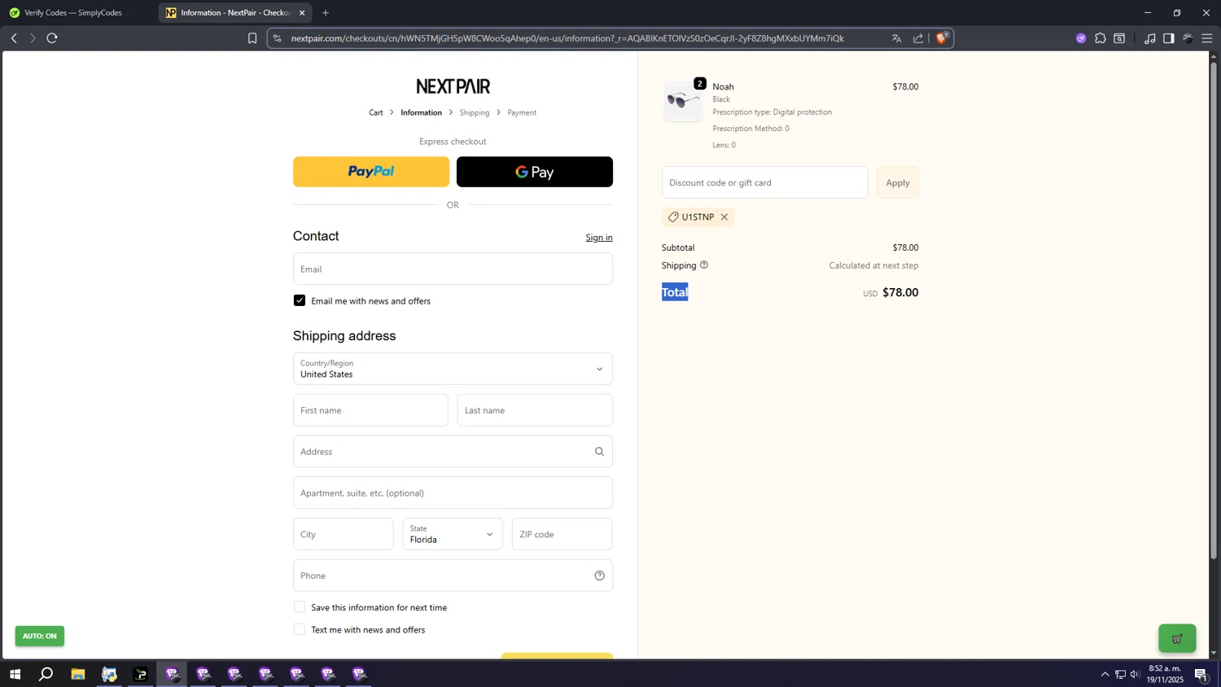Bookmark this page icon
Screen dimensions: 1221x687
pyautogui.click(x=252, y=38)
